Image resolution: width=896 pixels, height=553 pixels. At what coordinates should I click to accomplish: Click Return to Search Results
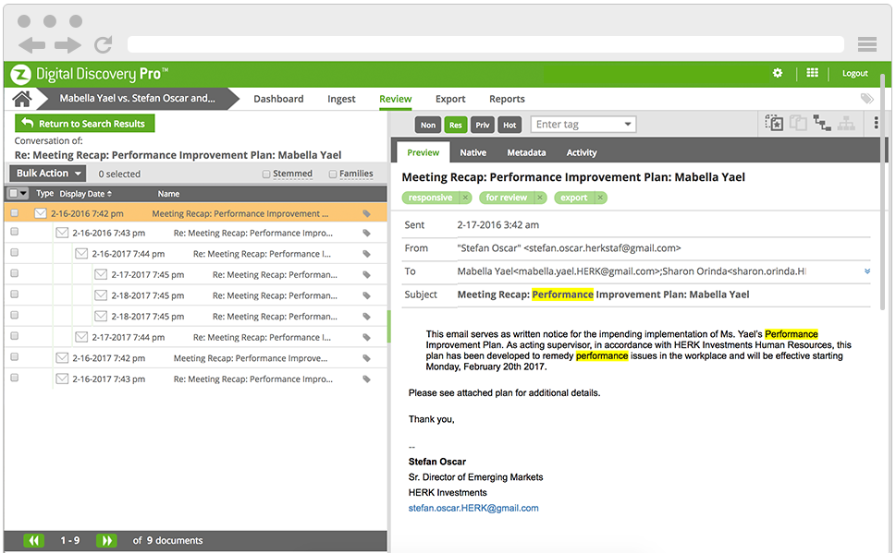click(84, 124)
